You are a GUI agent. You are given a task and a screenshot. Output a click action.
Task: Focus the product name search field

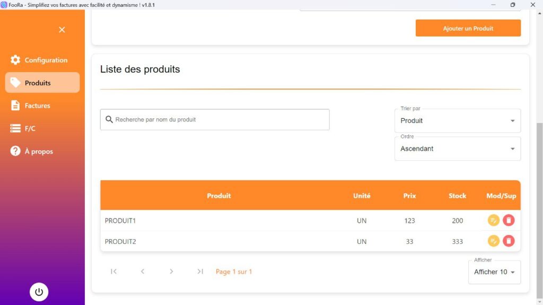point(215,119)
